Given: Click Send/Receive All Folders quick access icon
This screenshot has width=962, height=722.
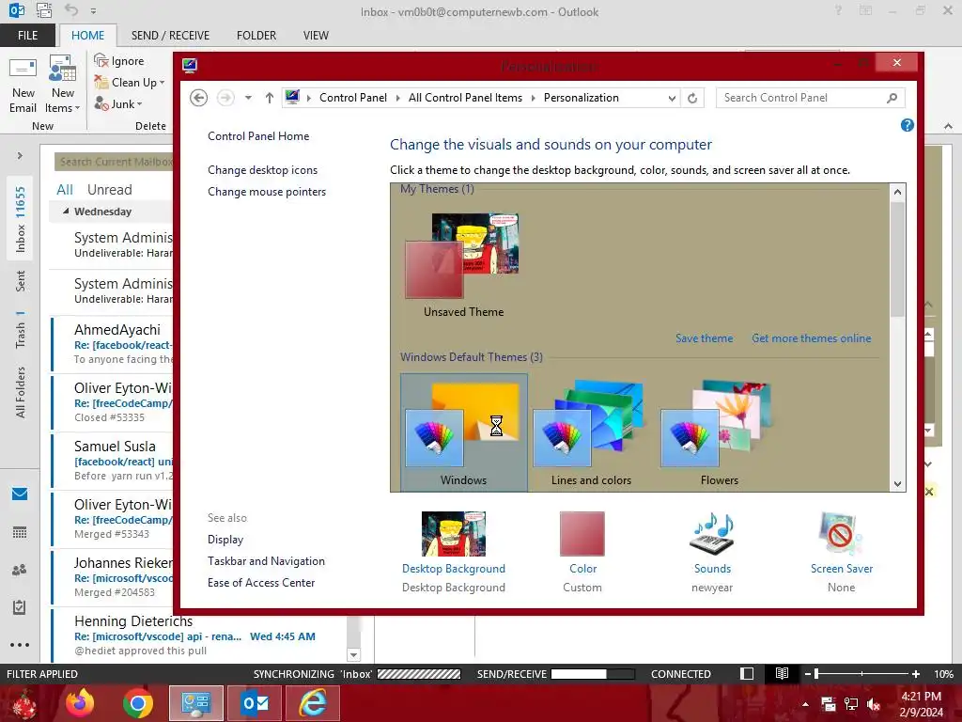Looking at the screenshot, I should (x=44, y=10).
